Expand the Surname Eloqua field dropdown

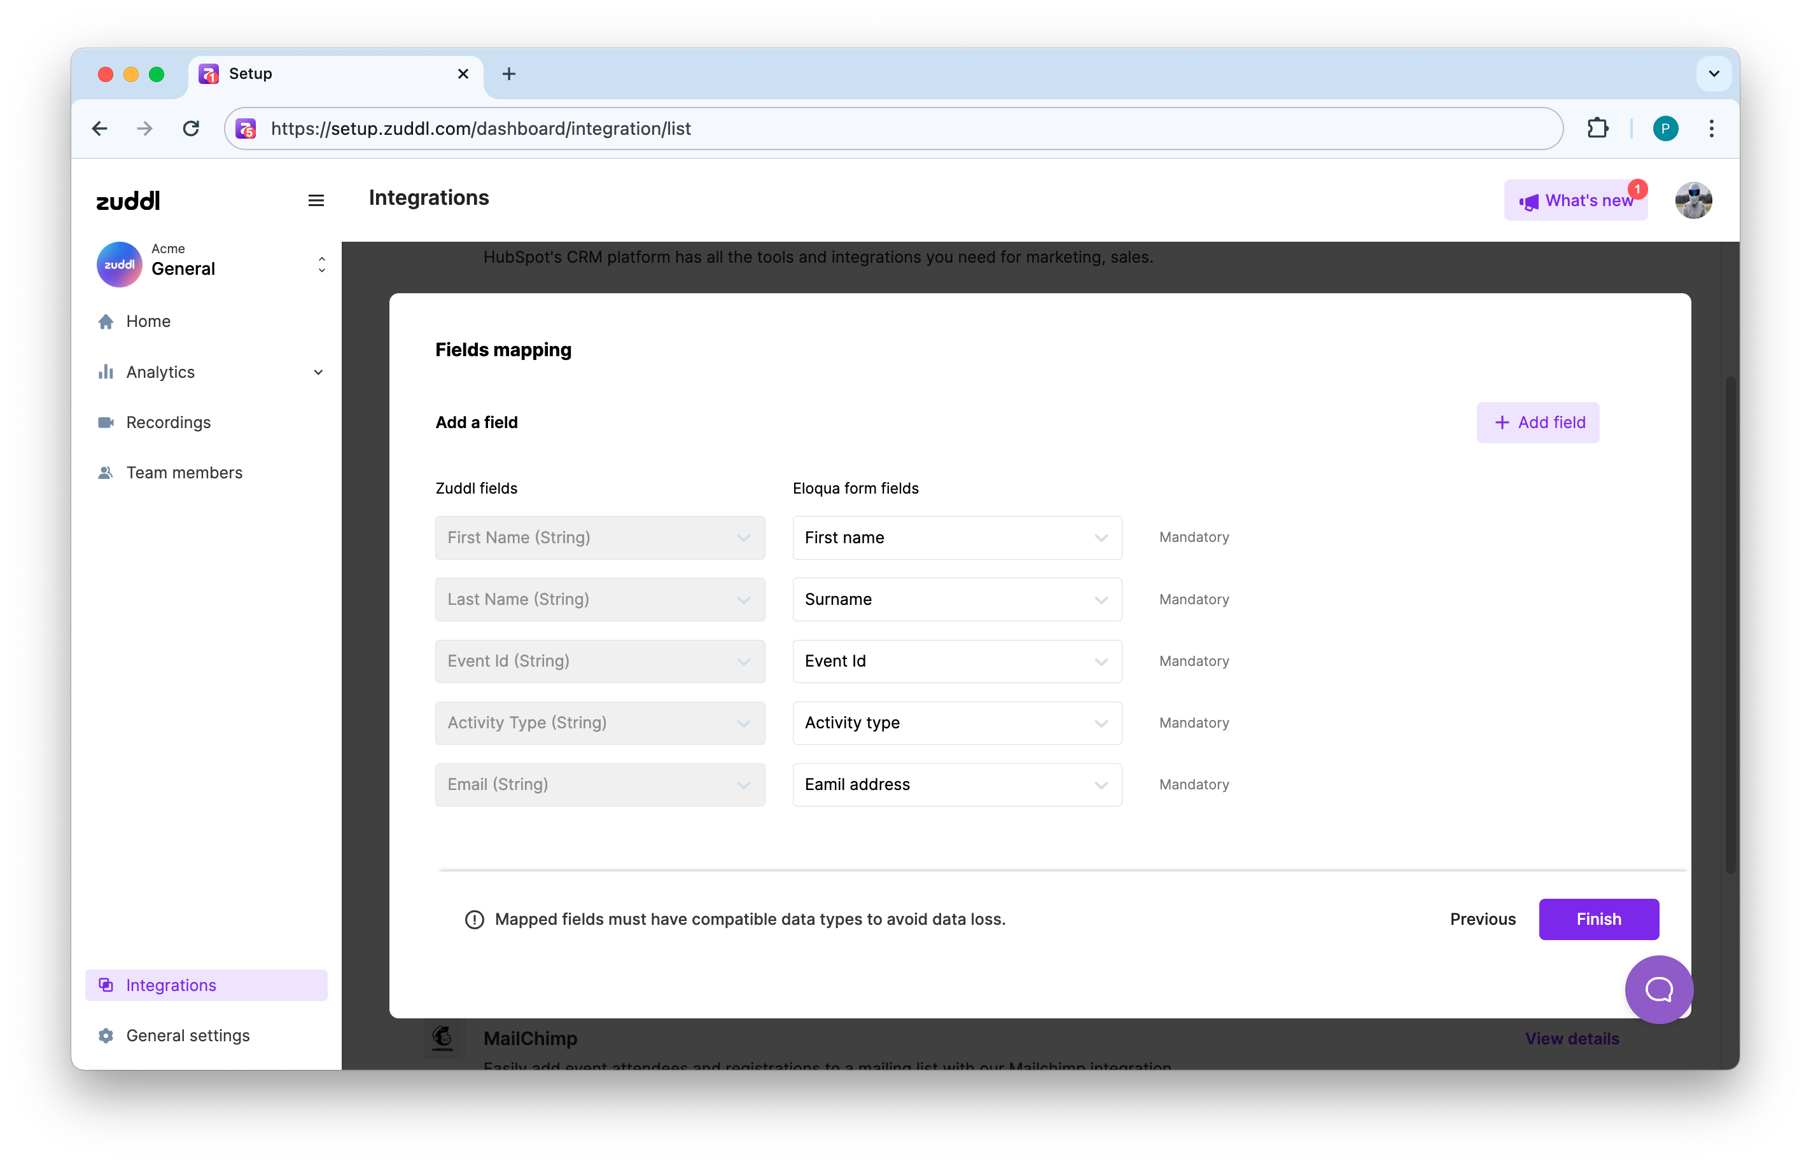coord(956,599)
